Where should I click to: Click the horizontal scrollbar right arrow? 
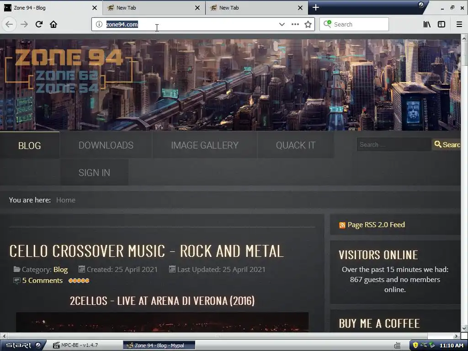pos(457,336)
